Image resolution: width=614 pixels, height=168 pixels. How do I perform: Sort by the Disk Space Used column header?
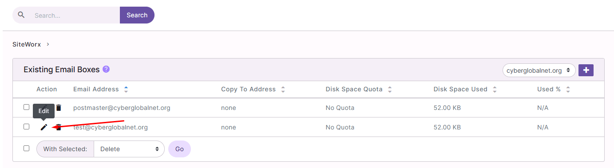click(x=460, y=89)
